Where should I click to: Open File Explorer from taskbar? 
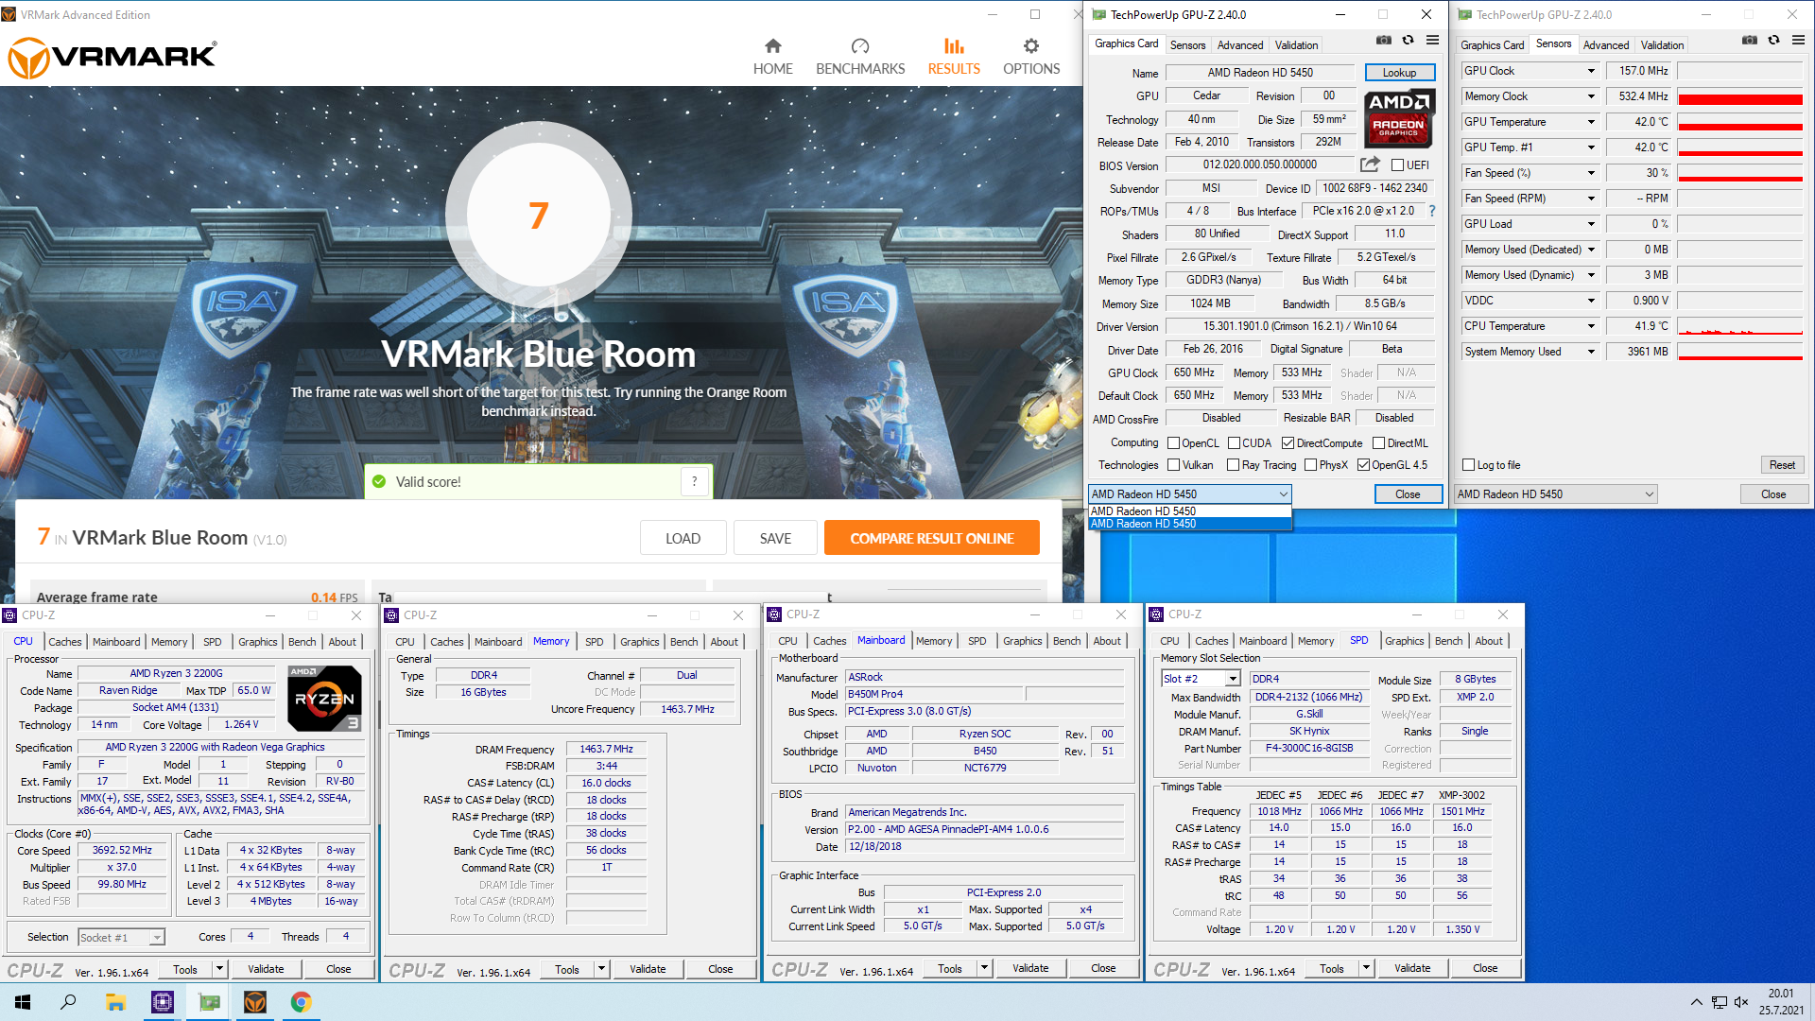[115, 1002]
